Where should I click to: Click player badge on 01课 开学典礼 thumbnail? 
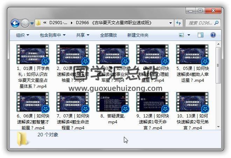pyautogui.click(x=45, y=61)
